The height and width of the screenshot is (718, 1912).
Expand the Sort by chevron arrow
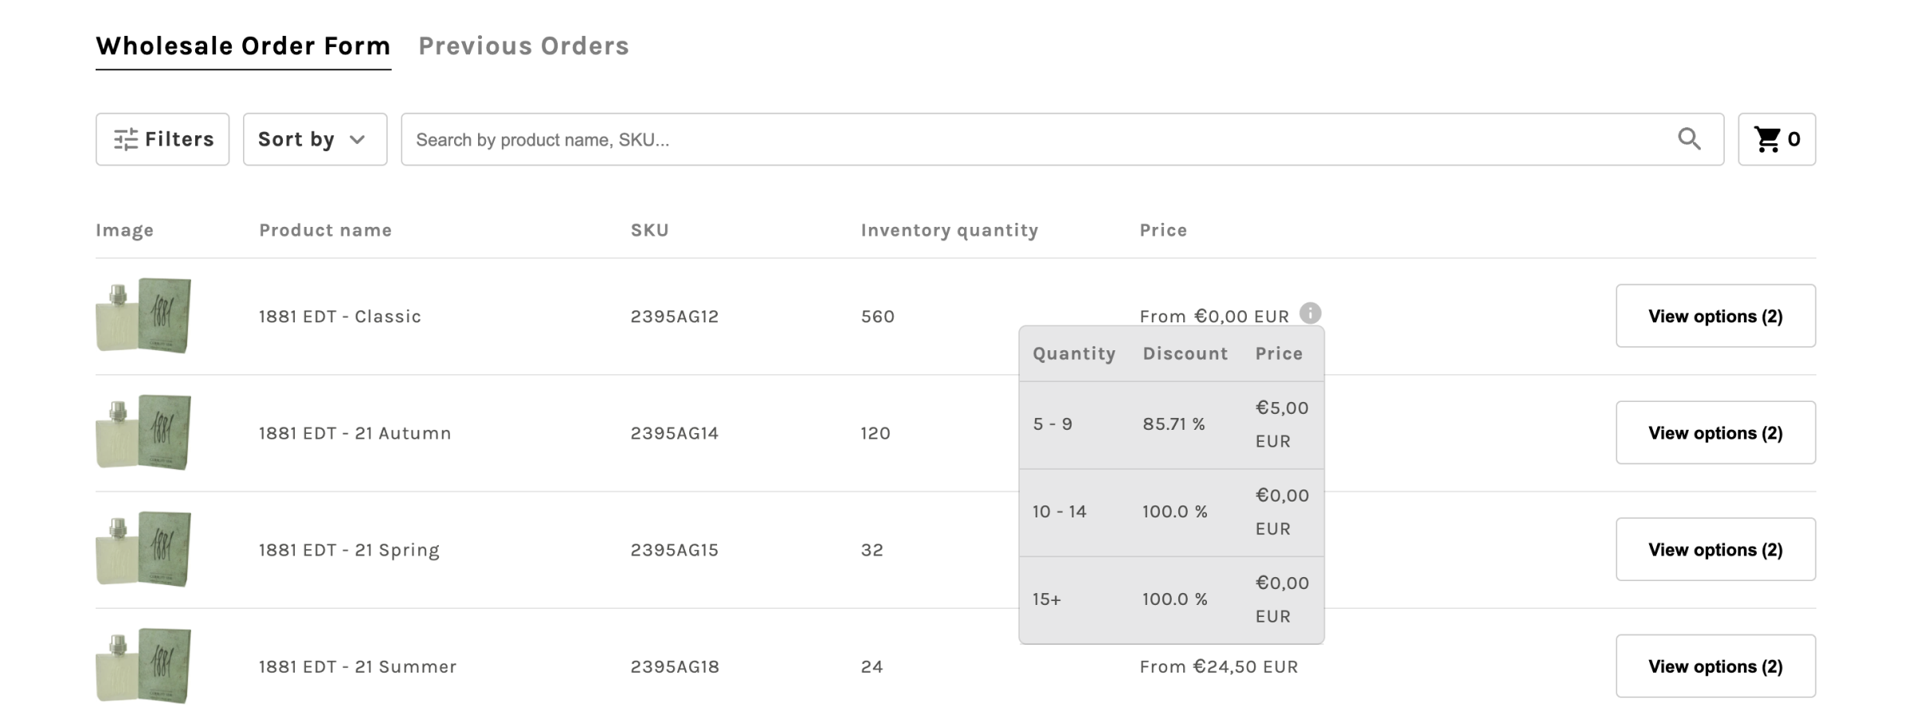[x=357, y=140]
